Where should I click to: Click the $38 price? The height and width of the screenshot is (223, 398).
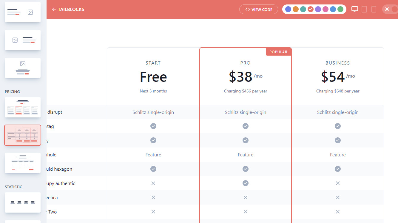click(x=241, y=77)
